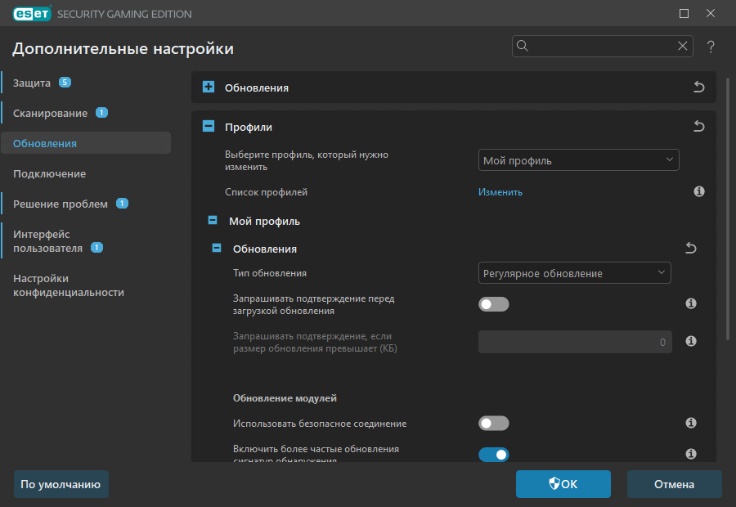This screenshot has width=736, height=507.
Task: Click the badge 1 next to Решение проблем
Action: coord(122,204)
